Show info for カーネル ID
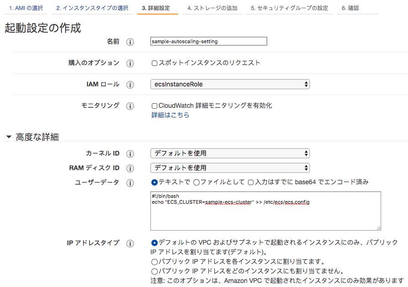 130,154
